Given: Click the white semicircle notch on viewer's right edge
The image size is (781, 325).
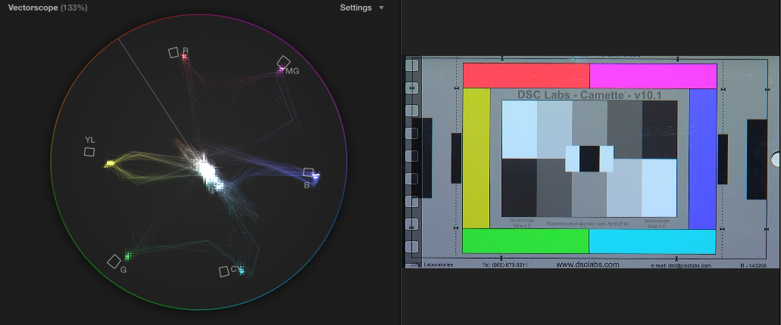Looking at the screenshot, I should click(776, 159).
